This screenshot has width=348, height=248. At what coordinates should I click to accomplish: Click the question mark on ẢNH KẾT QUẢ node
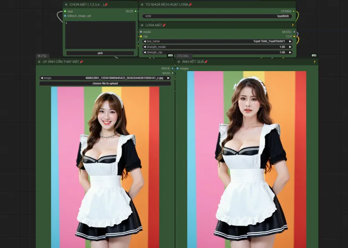(314, 62)
